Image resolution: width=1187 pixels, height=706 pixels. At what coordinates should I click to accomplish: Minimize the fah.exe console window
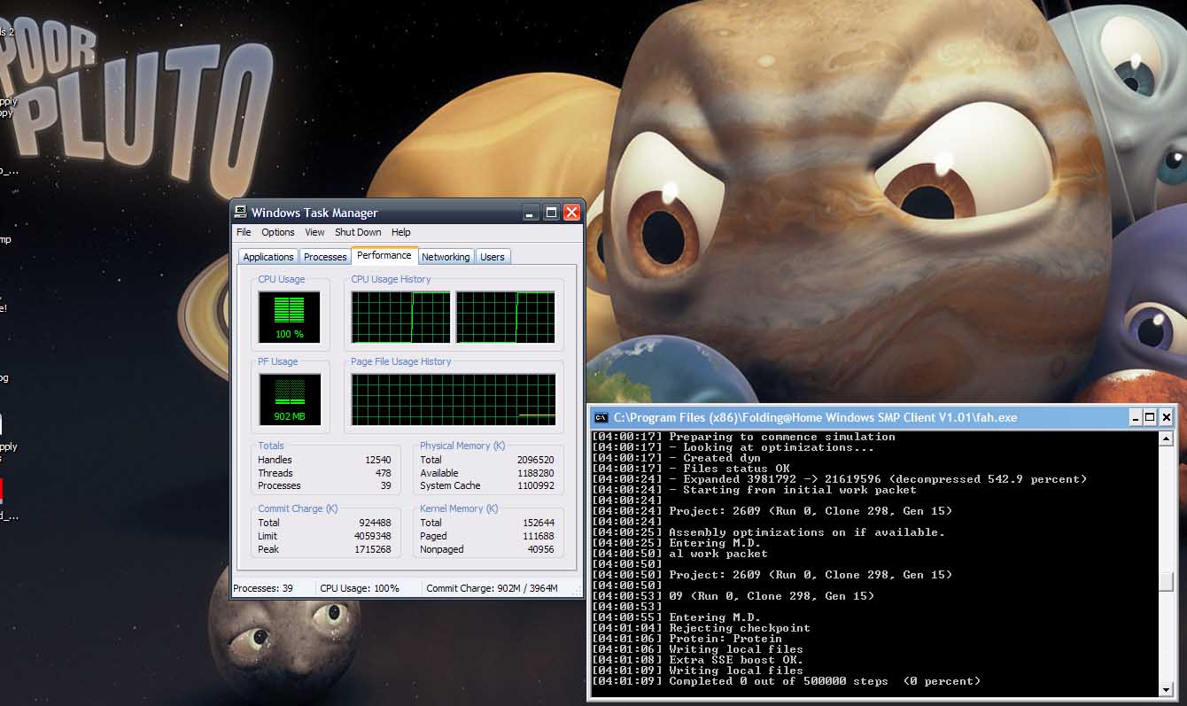[x=1135, y=417]
